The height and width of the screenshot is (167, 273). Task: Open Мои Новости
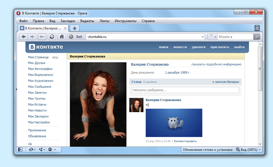click(37, 110)
